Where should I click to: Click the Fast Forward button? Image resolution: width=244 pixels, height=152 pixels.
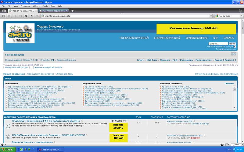tap(20, 16)
